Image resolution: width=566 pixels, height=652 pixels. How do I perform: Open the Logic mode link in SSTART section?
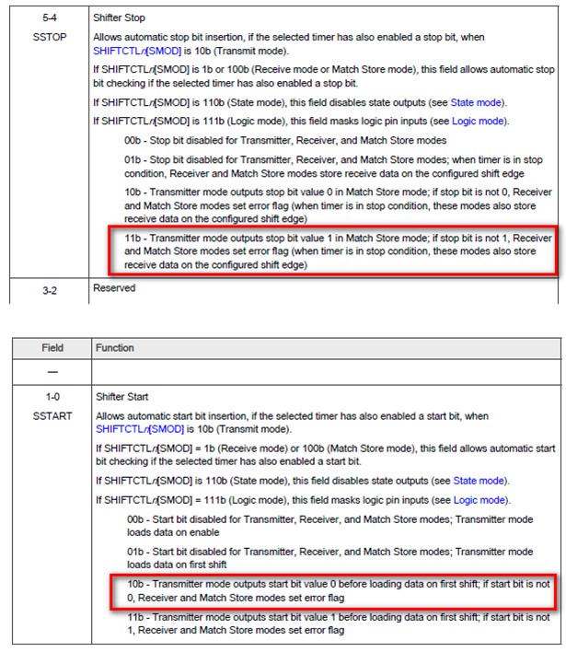(x=479, y=500)
